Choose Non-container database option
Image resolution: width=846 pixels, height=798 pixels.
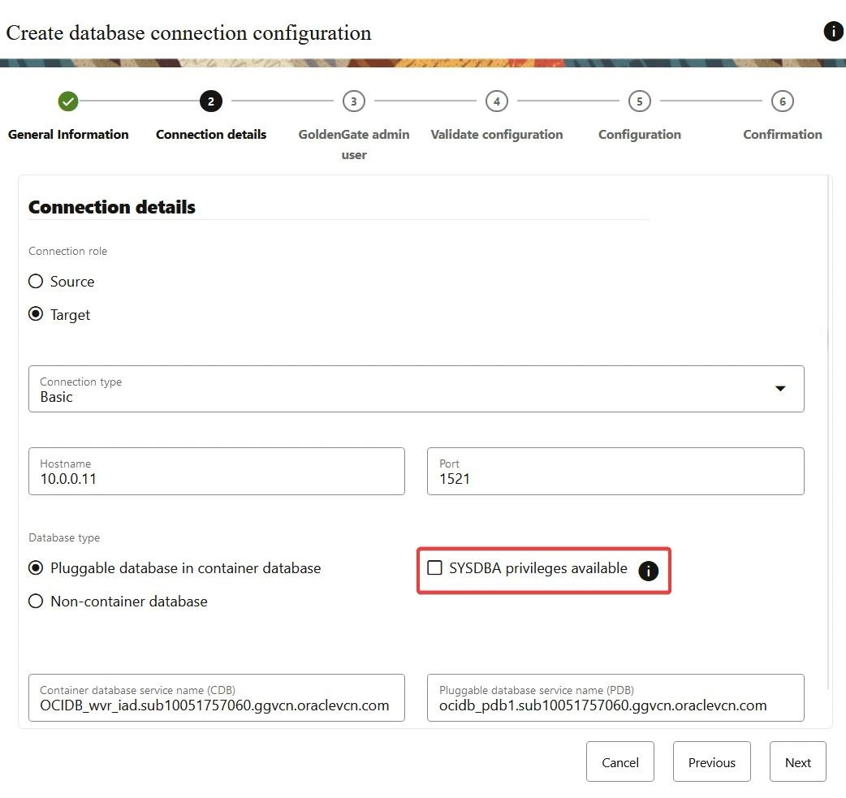[x=36, y=602]
